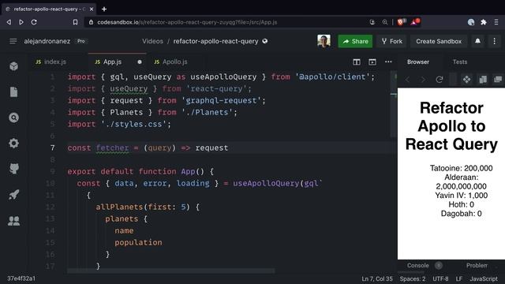
Task: Click line number 7 in gutter
Action: click(53, 148)
